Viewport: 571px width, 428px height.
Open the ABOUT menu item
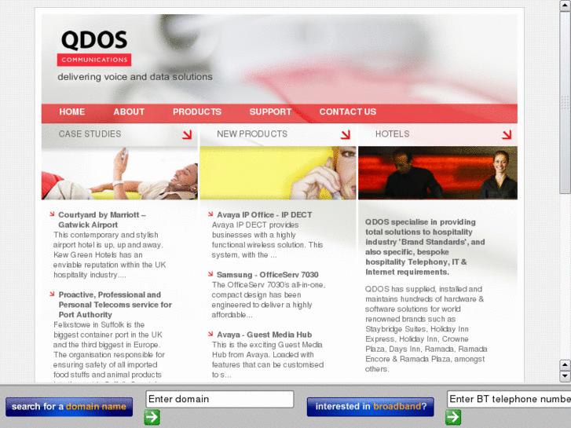(129, 112)
